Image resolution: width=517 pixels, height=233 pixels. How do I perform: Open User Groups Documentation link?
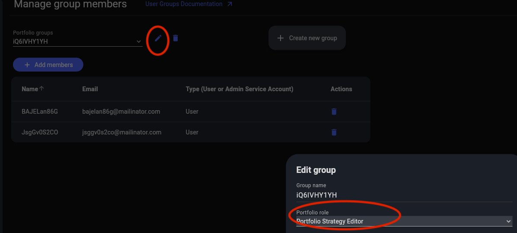(184, 4)
